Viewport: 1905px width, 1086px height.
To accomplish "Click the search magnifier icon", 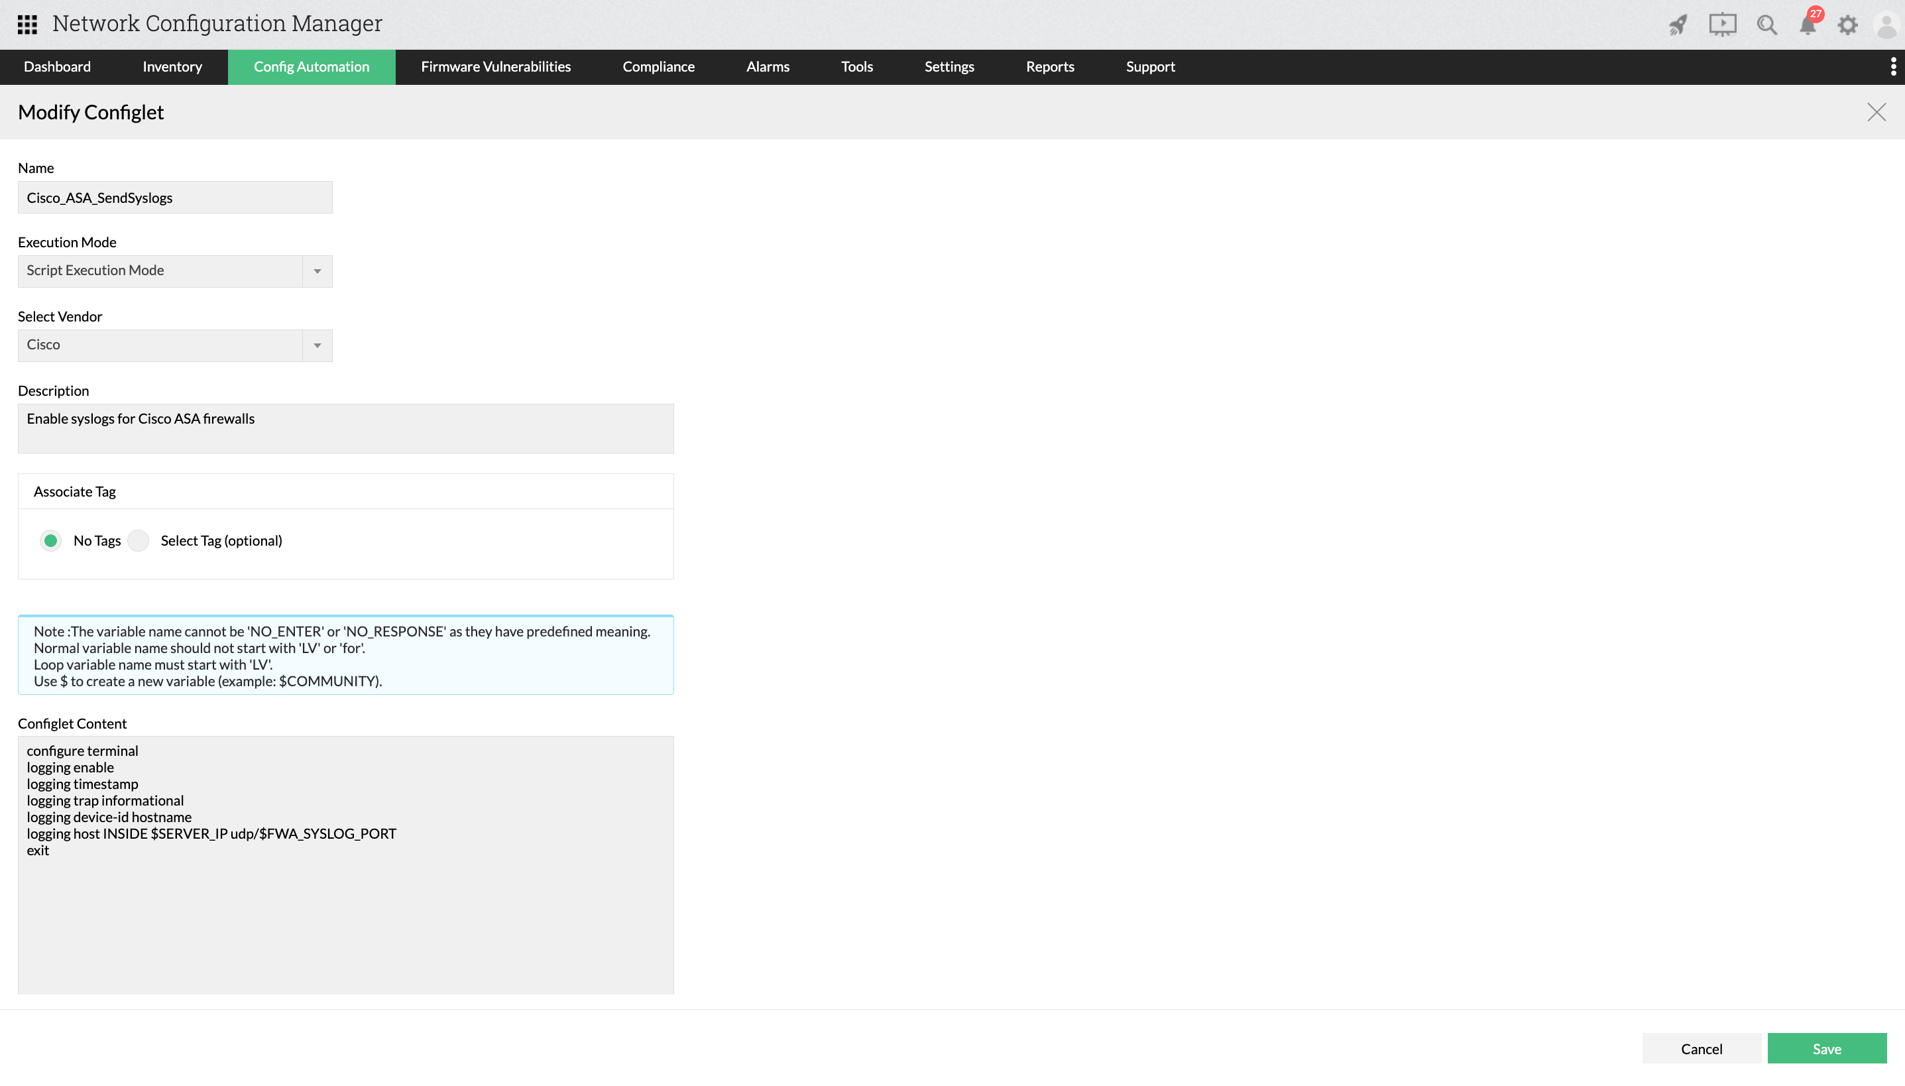I will click(x=1766, y=25).
